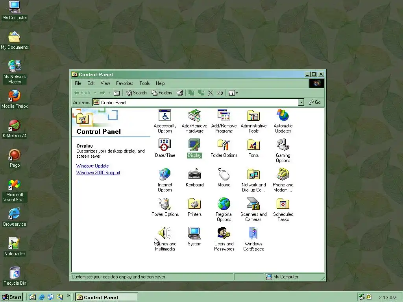Open Regional Options

pos(224,210)
